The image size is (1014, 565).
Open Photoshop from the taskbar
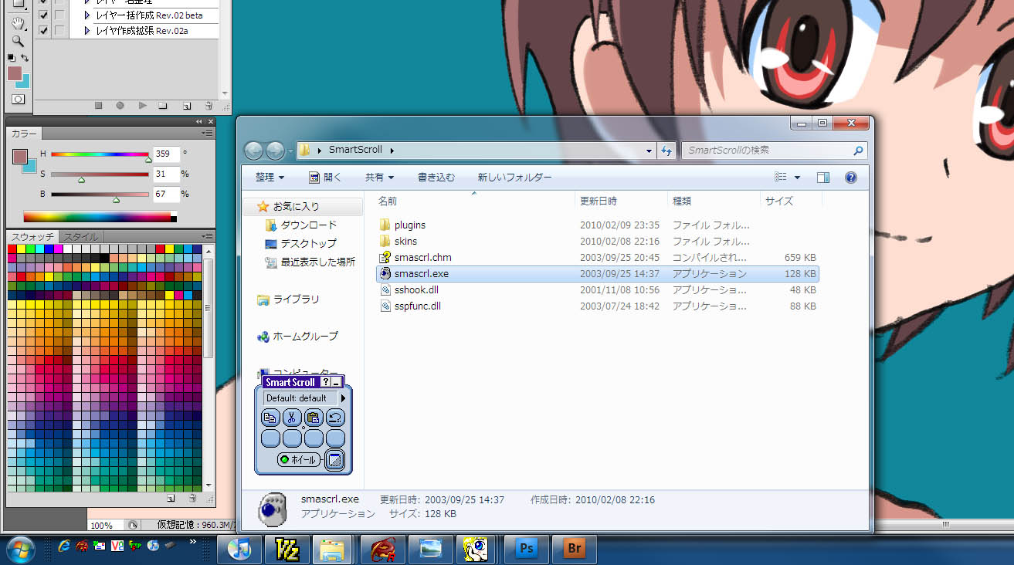(x=527, y=549)
